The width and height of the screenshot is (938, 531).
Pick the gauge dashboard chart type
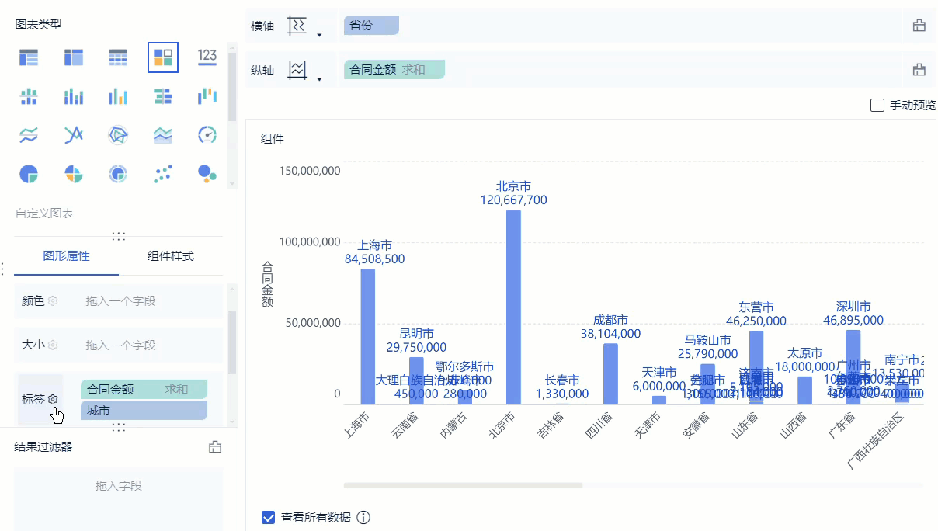(x=207, y=134)
